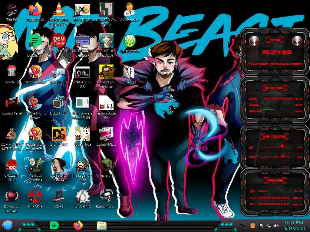Click the E:\ drive row in DRIVES

pos(276,204)
